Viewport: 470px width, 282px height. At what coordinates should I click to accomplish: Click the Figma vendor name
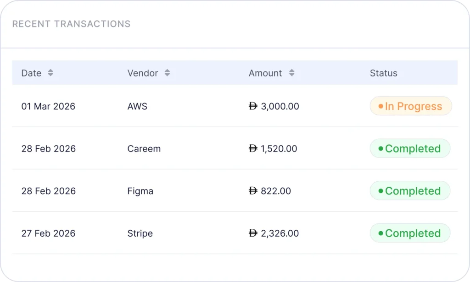click(140, 191)
